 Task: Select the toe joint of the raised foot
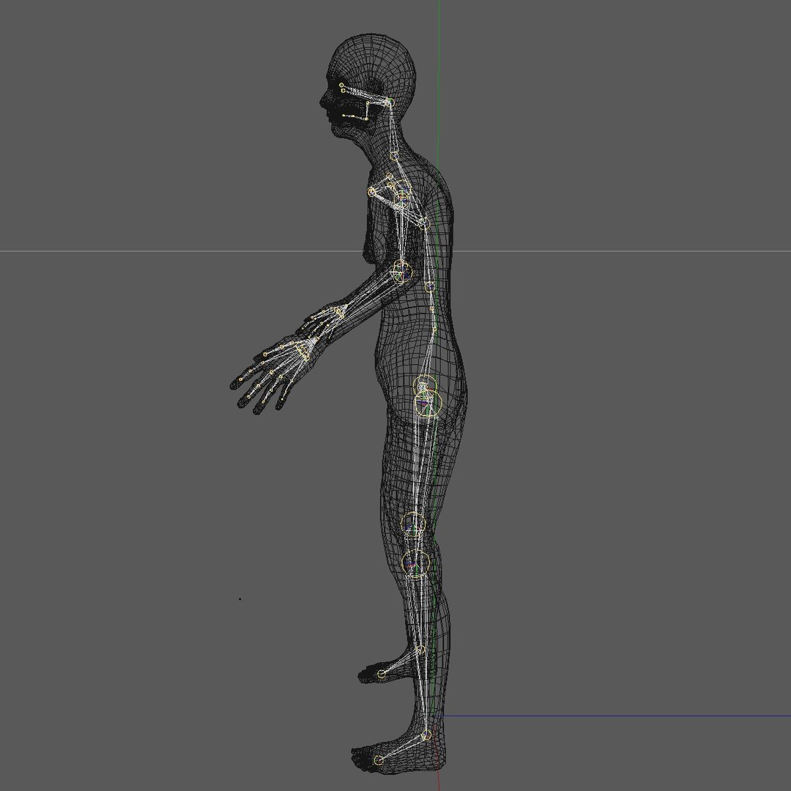pyautogui.click(x=382, y=674)
